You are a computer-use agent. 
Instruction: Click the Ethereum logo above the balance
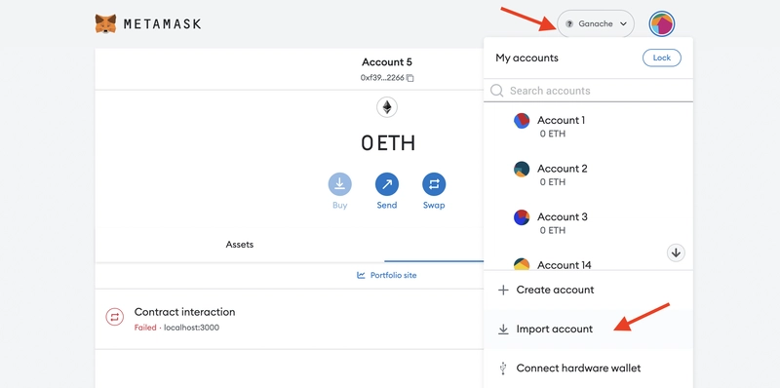[386, 107]
